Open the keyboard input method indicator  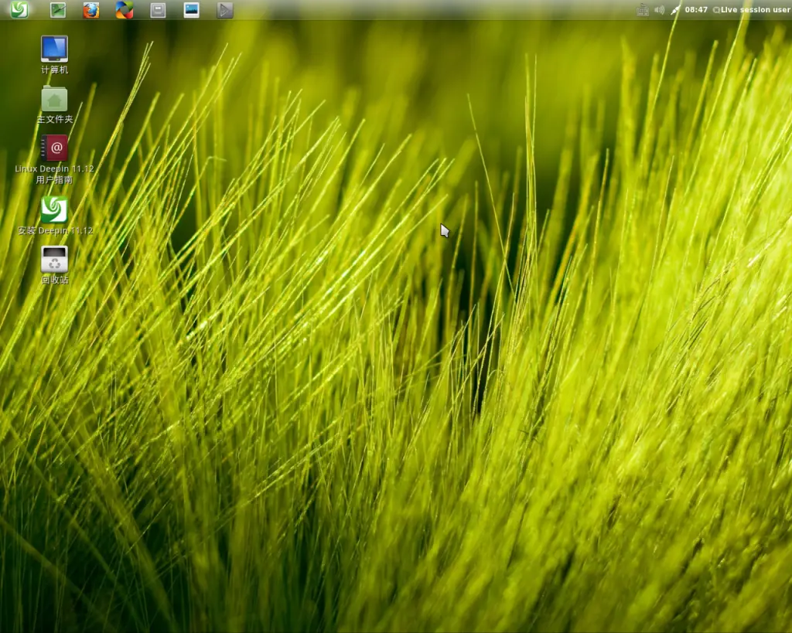tap(642, 10)
